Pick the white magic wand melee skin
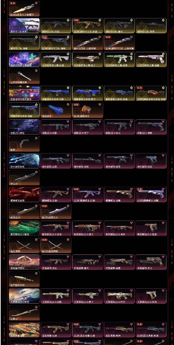 click(24, 76)
